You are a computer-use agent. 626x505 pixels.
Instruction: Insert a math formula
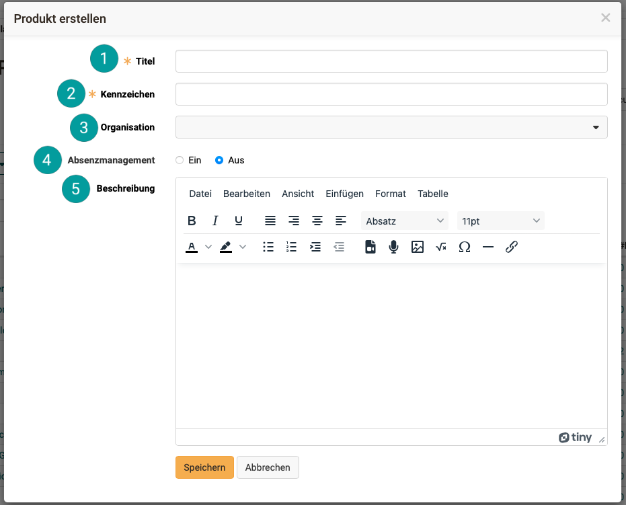coord(441,247)
